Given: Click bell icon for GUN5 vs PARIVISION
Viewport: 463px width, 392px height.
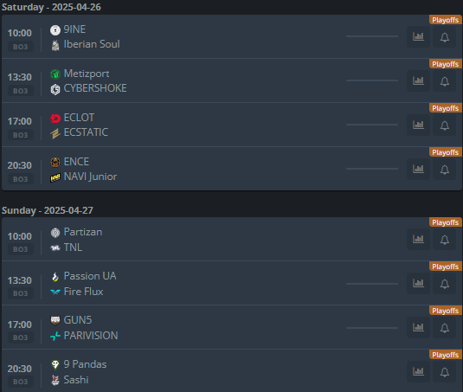Looking at the screenshot, I should (x=445, y=327).
